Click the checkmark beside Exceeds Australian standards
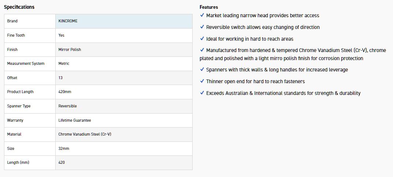Viewport: 393px width, 177px height. pos(202,93)
